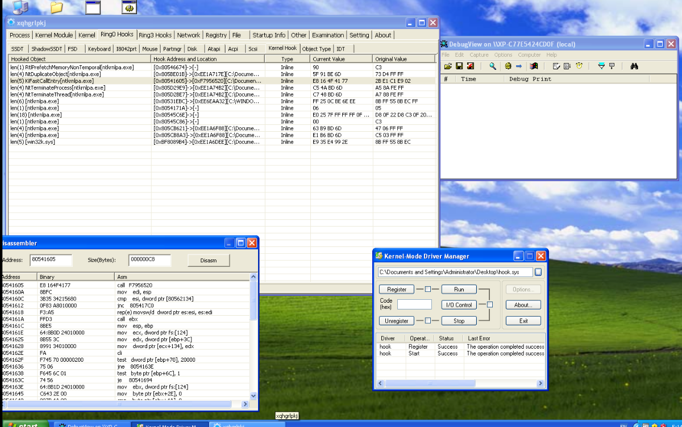
Task: Click the binoculars Find icon
Action: click(635, 66)
